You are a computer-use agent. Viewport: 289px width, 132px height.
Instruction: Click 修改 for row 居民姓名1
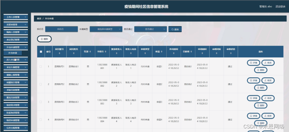(268, 63)
